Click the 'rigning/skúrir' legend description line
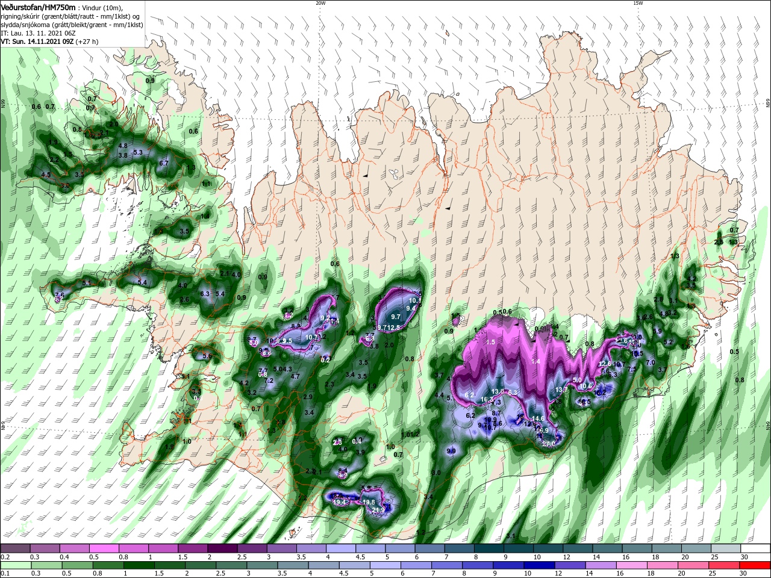The image size is (771, 578). coord(70,16)
